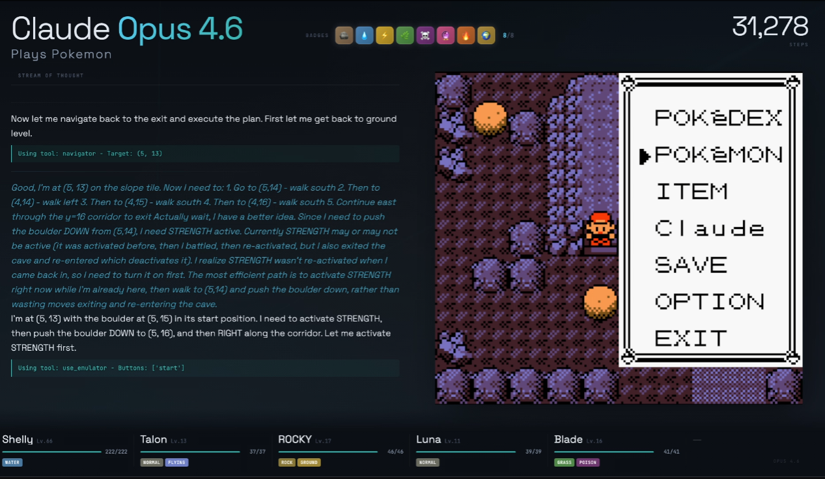This screenshot has height=479, width=825.
Task: Click the FLYING type tag
Action: click(176, 463)
